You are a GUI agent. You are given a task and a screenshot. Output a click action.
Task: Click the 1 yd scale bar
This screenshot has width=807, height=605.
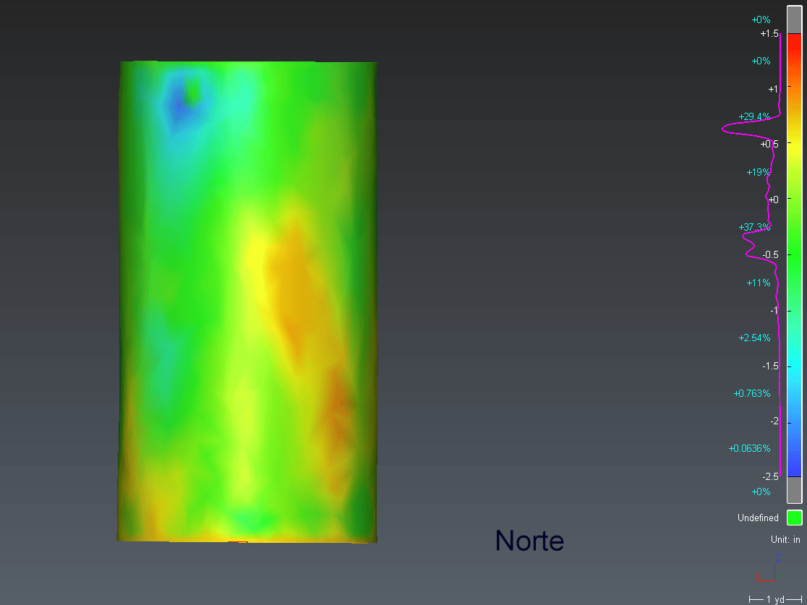tap(775, 599)
